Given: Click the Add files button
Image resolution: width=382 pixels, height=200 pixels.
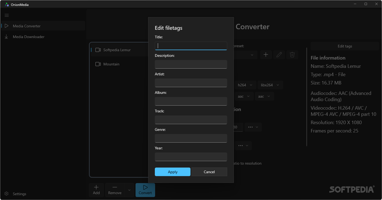Looking at the screenshot, I should click(x=96, y=190).
